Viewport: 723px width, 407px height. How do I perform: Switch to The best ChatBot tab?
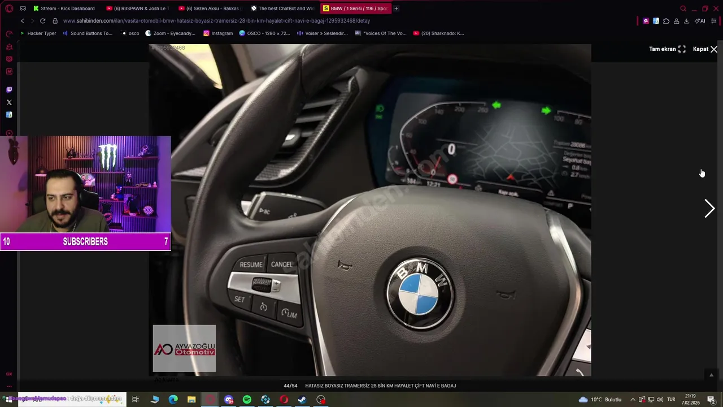[x=282, y=8]
